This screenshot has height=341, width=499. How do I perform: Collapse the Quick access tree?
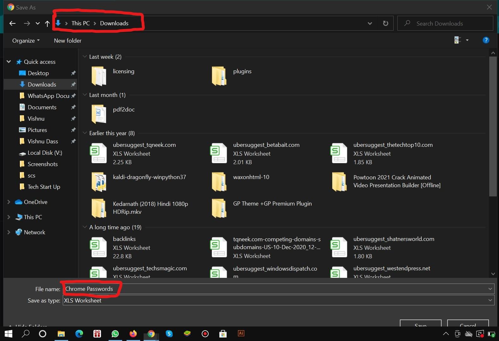pos(9,62)
